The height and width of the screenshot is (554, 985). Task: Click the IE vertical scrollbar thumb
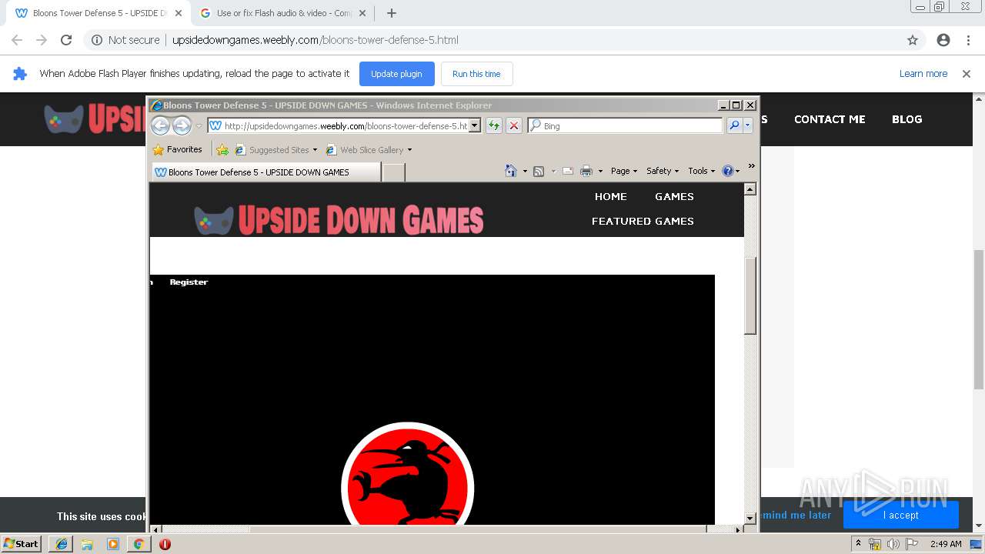coord(750,295)
